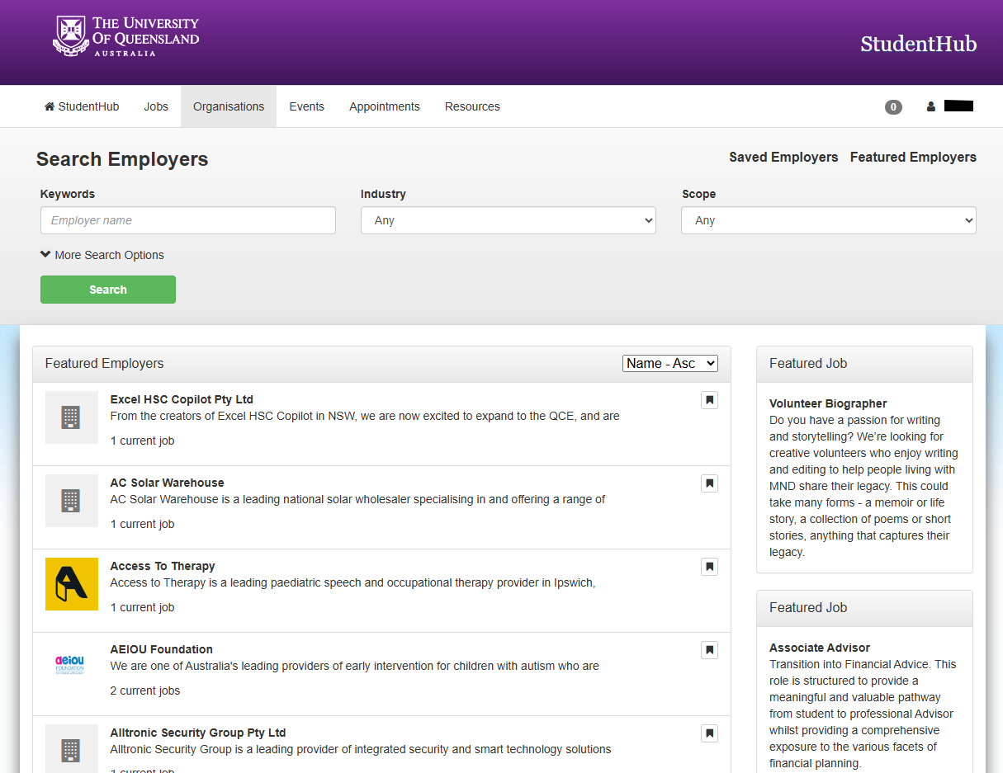The height and width of the screenshot is (773, 1003).
Task: Click the AEIOU Foundation logo
Action: (72, 665)
